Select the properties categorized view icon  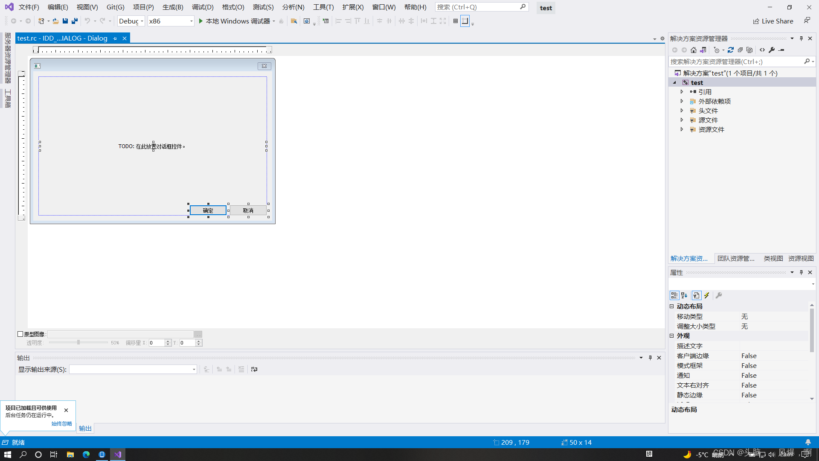point(674,295)
